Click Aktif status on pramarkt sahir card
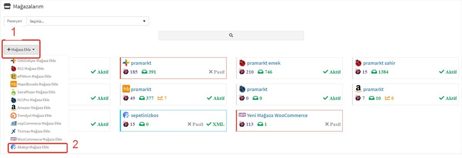Screen dimensions: 462x158 click(x=448, y=72)
